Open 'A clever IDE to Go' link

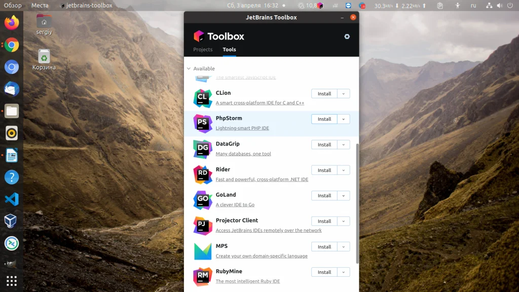(235, 205)
